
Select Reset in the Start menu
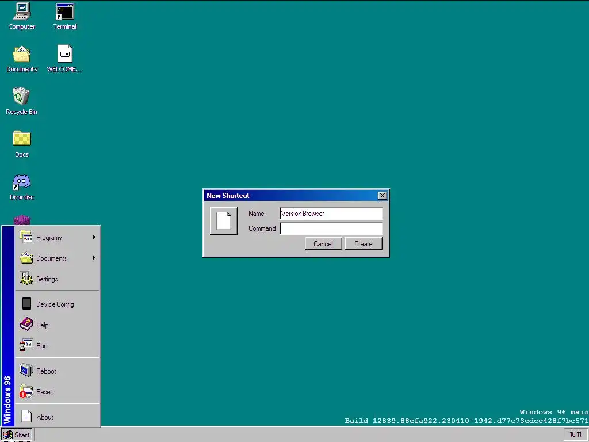pos(58,391)
